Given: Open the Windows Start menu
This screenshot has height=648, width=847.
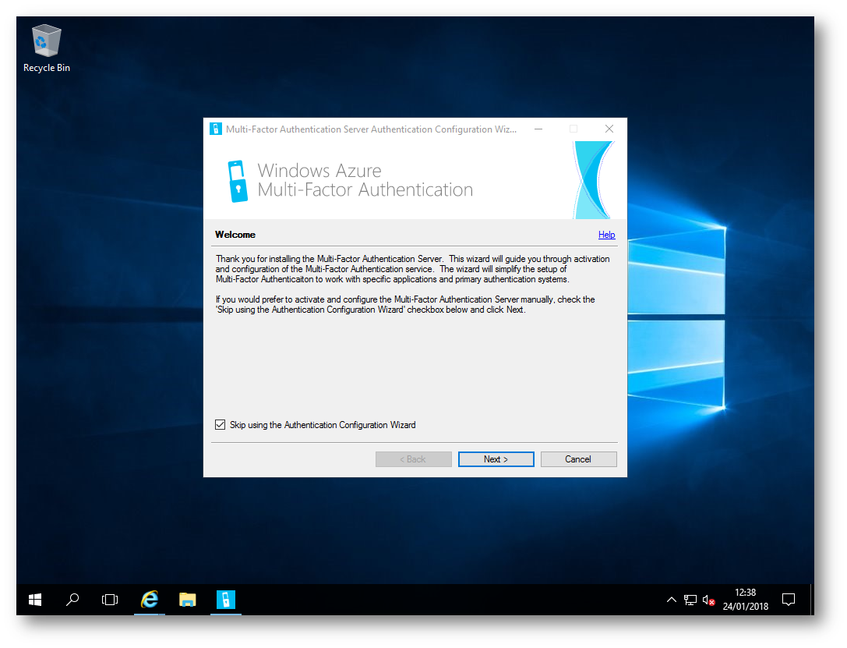Looking at the screenshot, I should click(35, 600).
